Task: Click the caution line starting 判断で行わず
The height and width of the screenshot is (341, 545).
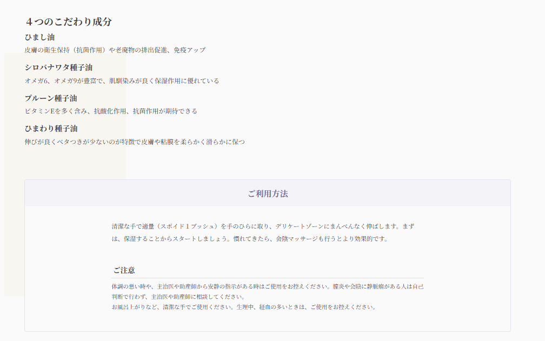Action: [x=178, y=297]
